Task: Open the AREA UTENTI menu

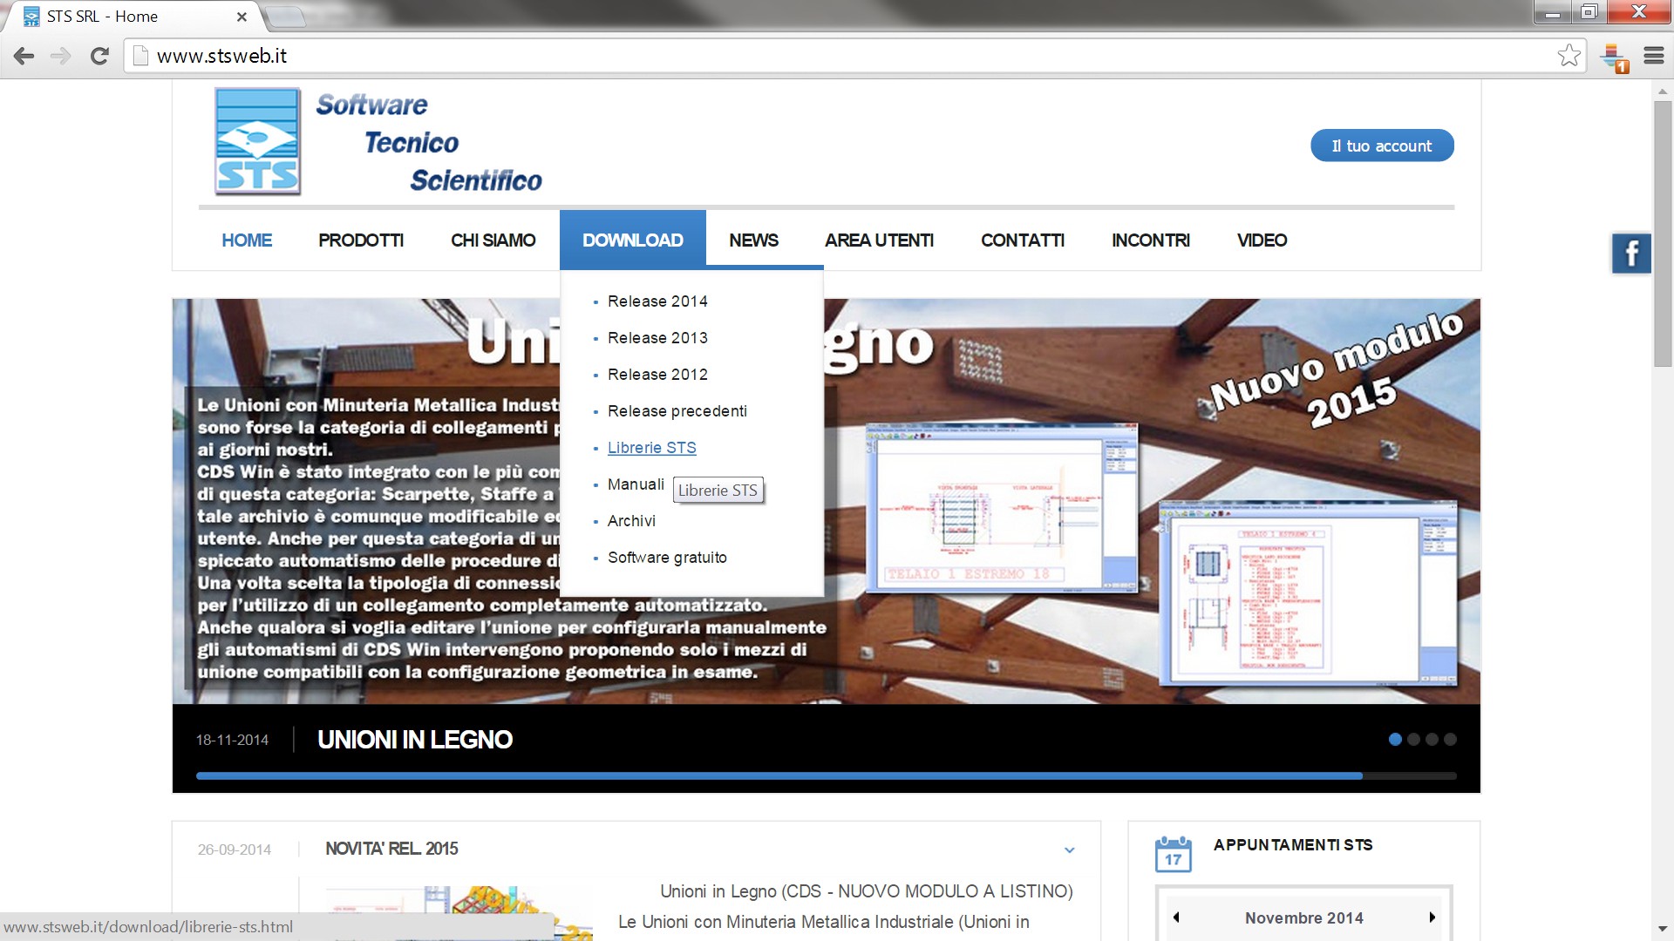Action: (x=880, y=240)
